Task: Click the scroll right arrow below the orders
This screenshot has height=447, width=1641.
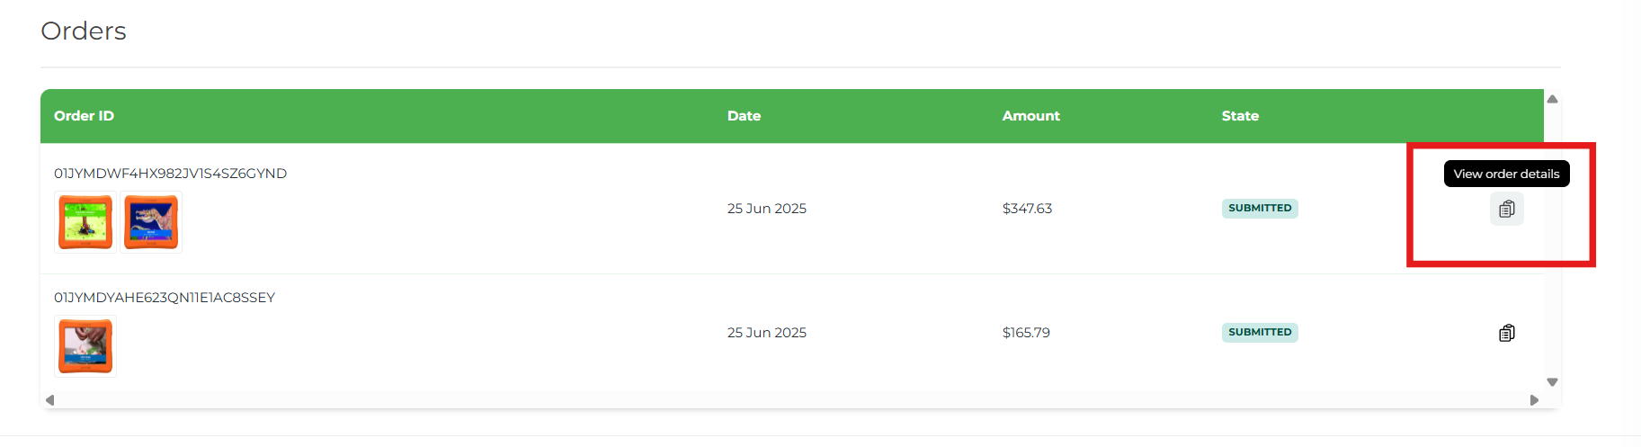Action: 1534,400
